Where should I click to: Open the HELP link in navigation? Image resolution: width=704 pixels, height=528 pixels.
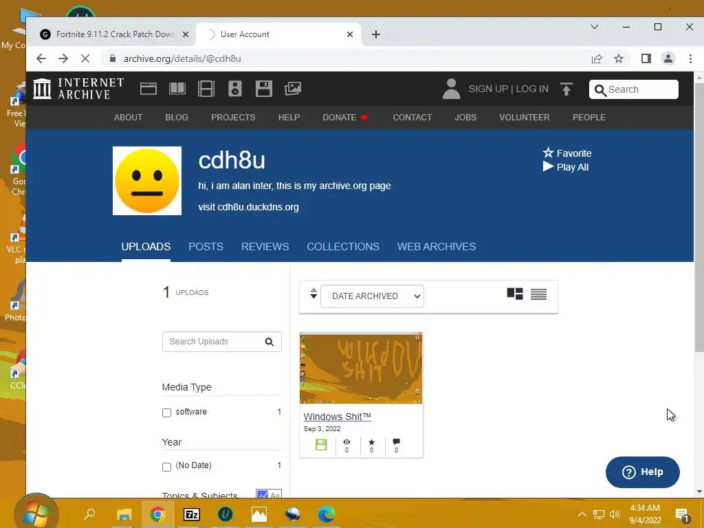289,117
